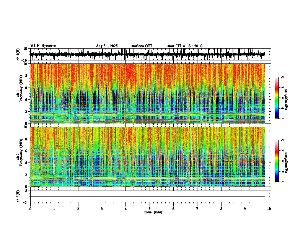This screenshot has height=234, width=303.
Task: Click the '8' kHz tick on ch.1 frequency axis
Action: 27,76
